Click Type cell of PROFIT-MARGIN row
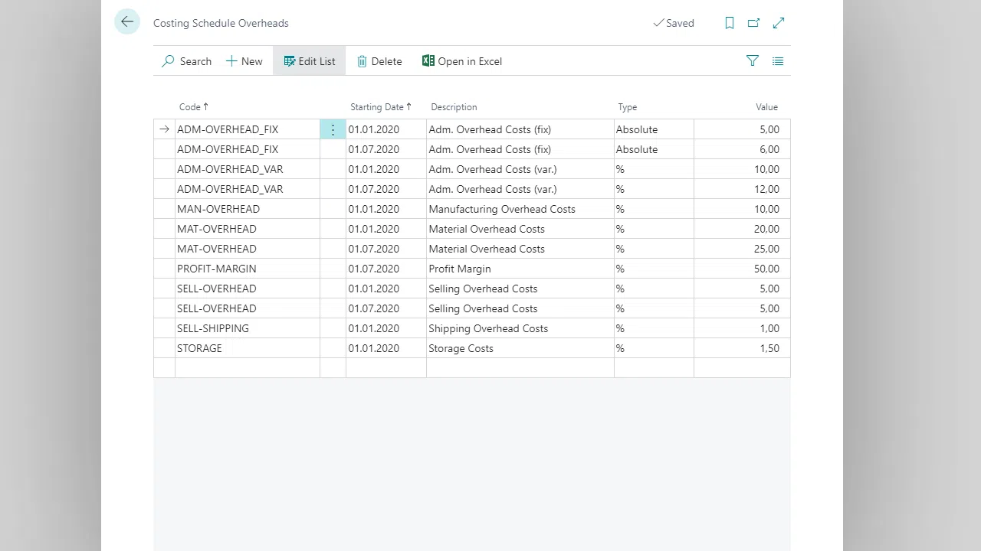Viewport: 981px width, 551px height. tap(654, 269)
